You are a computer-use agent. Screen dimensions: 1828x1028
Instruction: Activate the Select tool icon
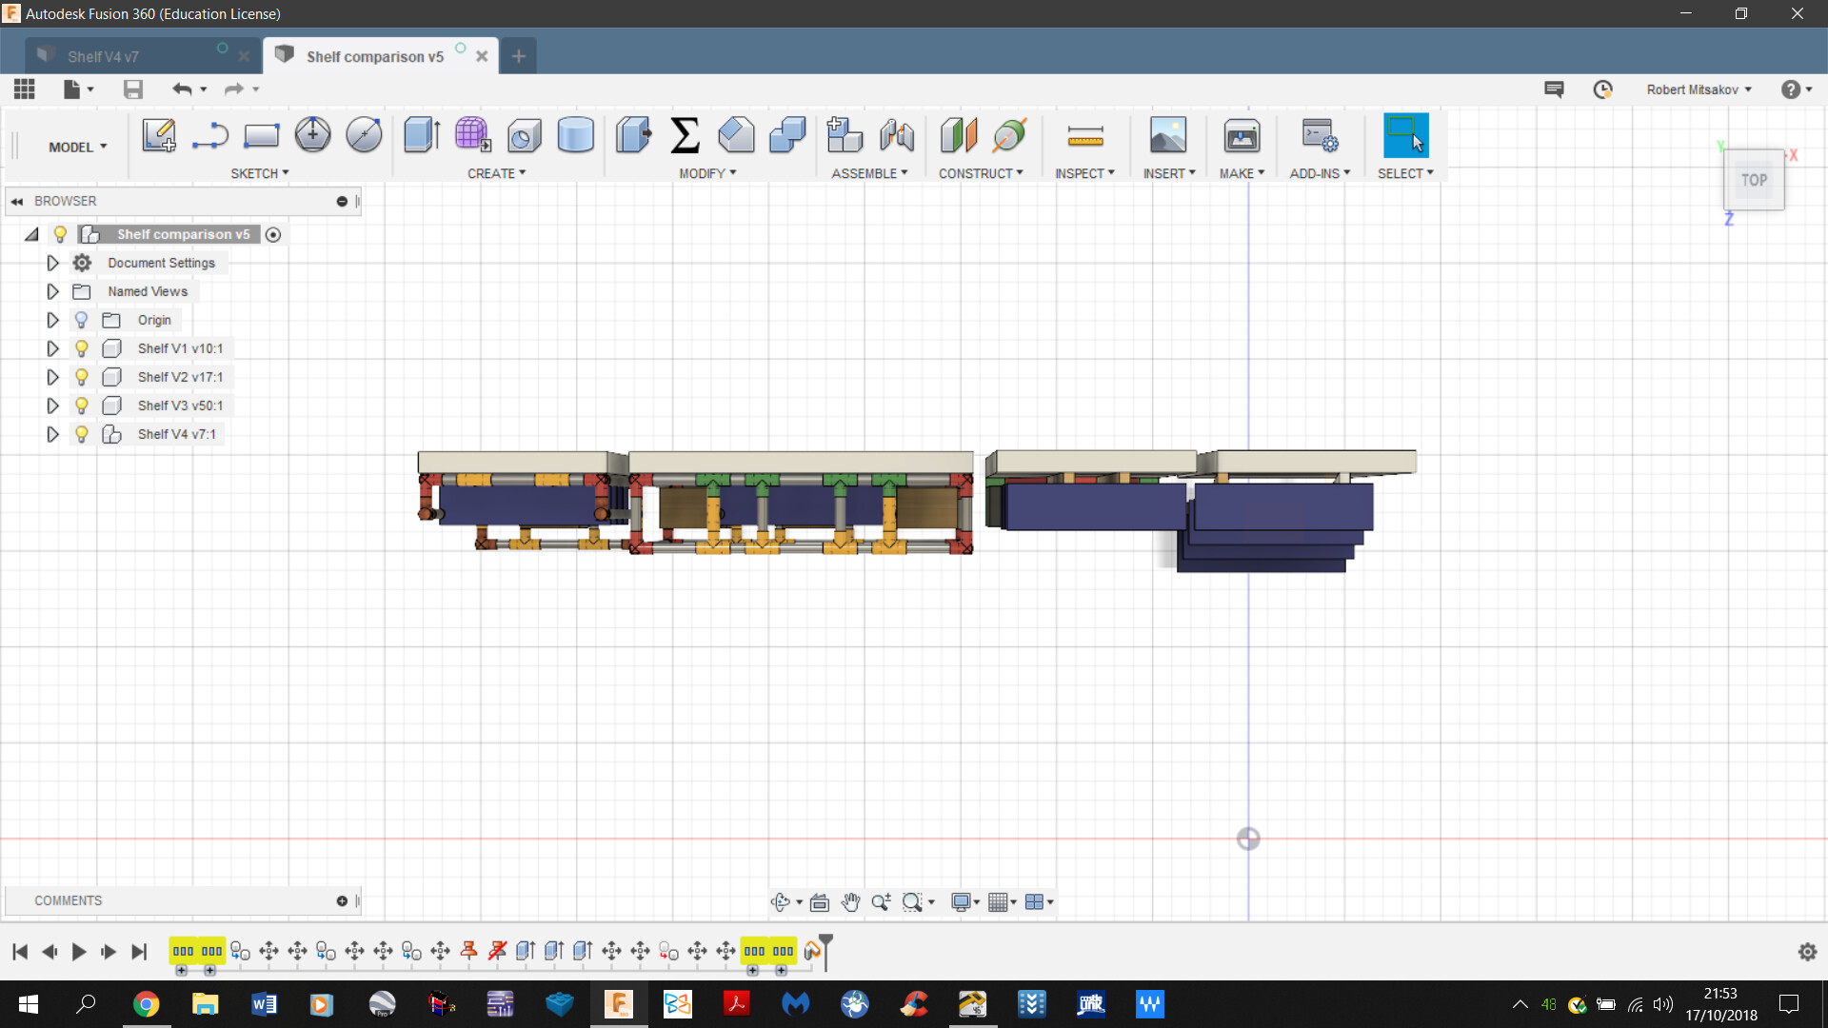click(x=1405, y=135)
